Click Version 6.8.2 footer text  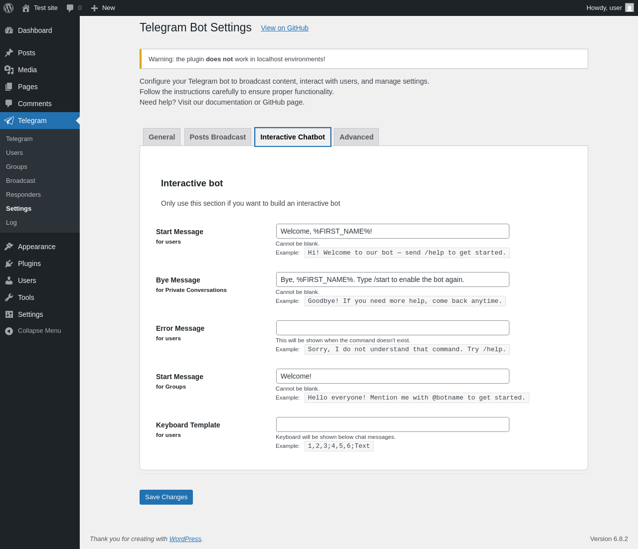[x=609, y=539]
